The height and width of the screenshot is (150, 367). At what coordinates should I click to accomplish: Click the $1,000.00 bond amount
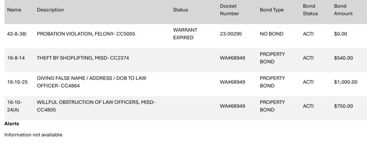[x=346, y=82]
